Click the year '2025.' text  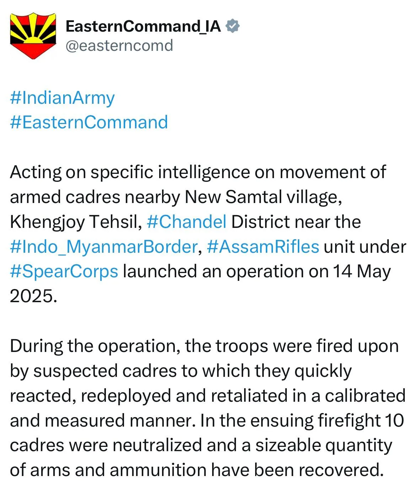coord(33,296)
